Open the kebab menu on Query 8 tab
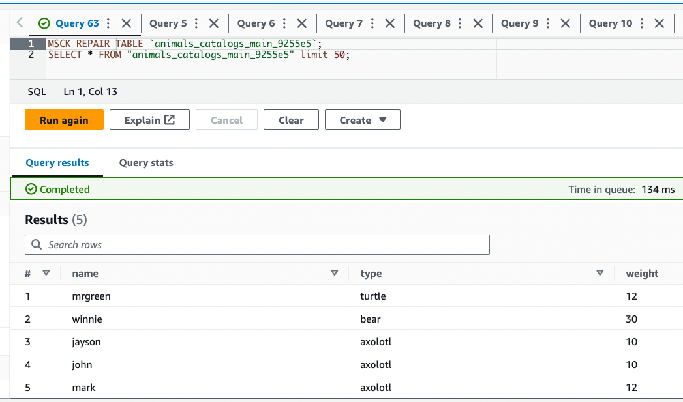Screen dimensions: 683x402 tap(459, 23)
